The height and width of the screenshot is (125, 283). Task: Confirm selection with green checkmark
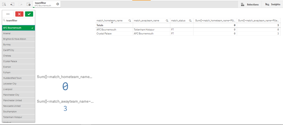point(29,14)
